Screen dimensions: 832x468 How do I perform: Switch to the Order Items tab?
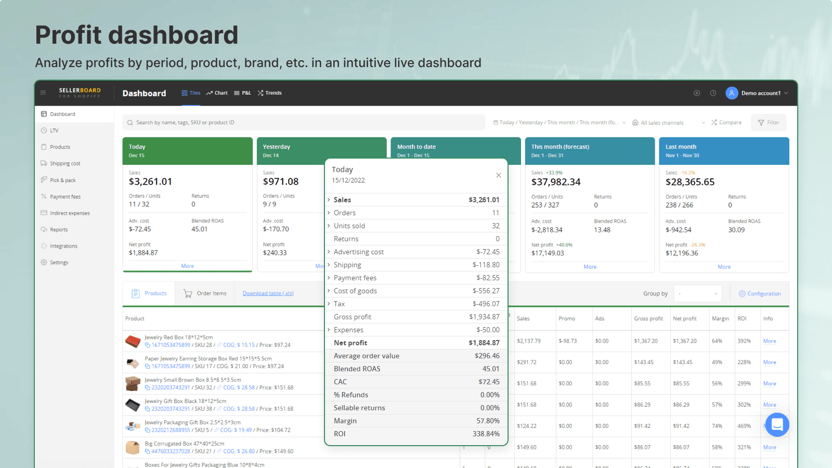coord(205,294)
